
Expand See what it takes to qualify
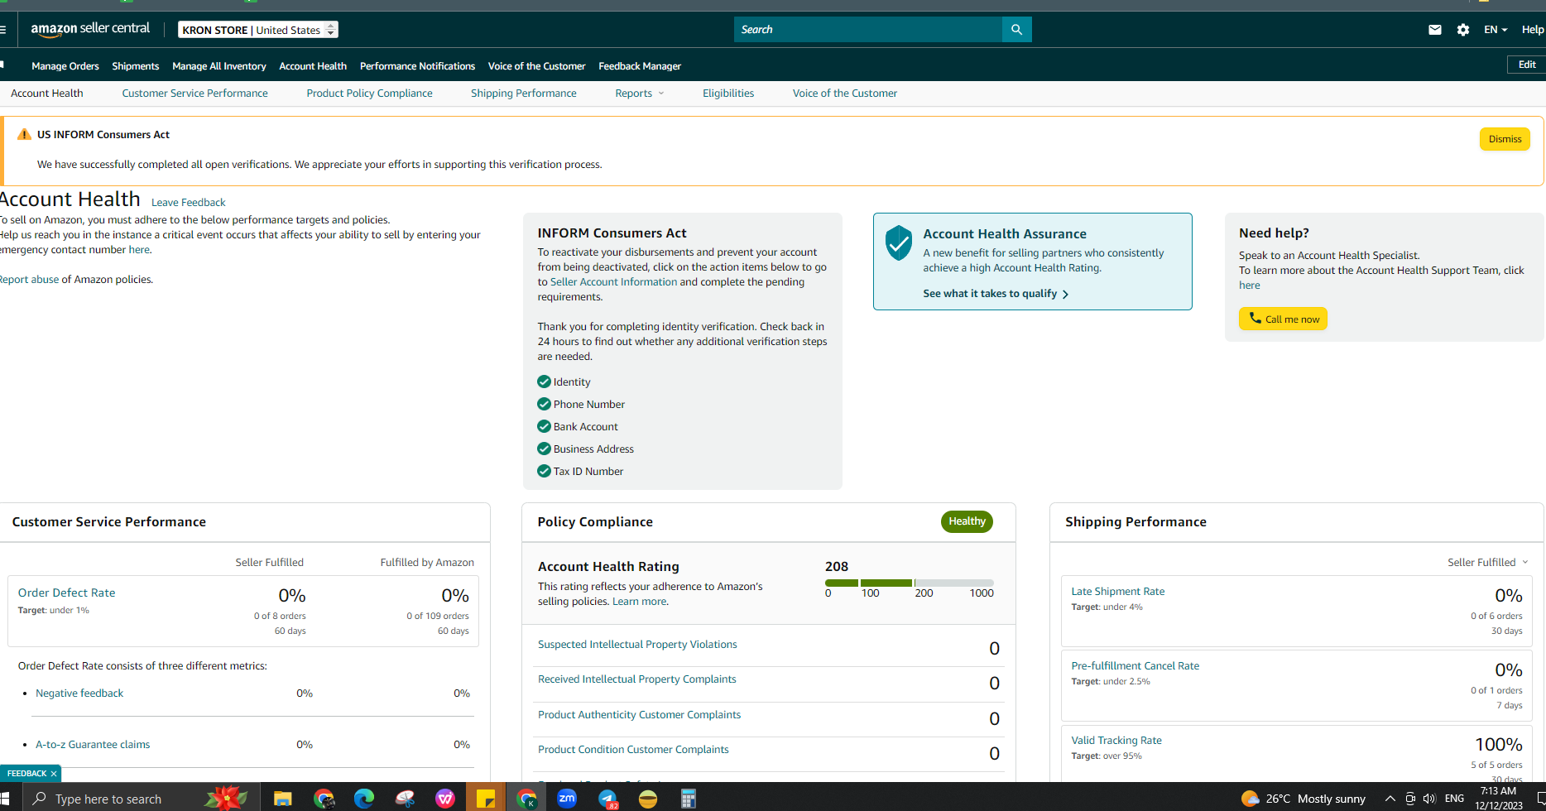click(x=996, y=294)
